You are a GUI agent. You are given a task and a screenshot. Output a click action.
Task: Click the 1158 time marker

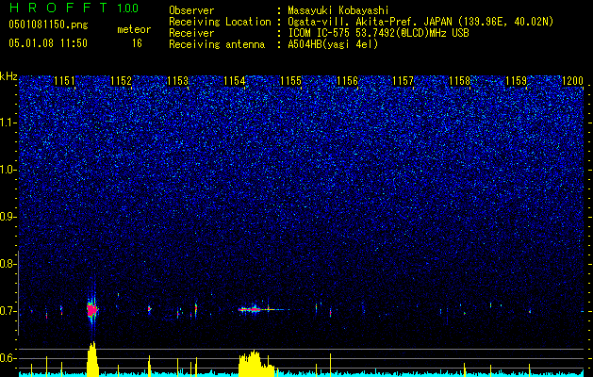pos(460,80)
